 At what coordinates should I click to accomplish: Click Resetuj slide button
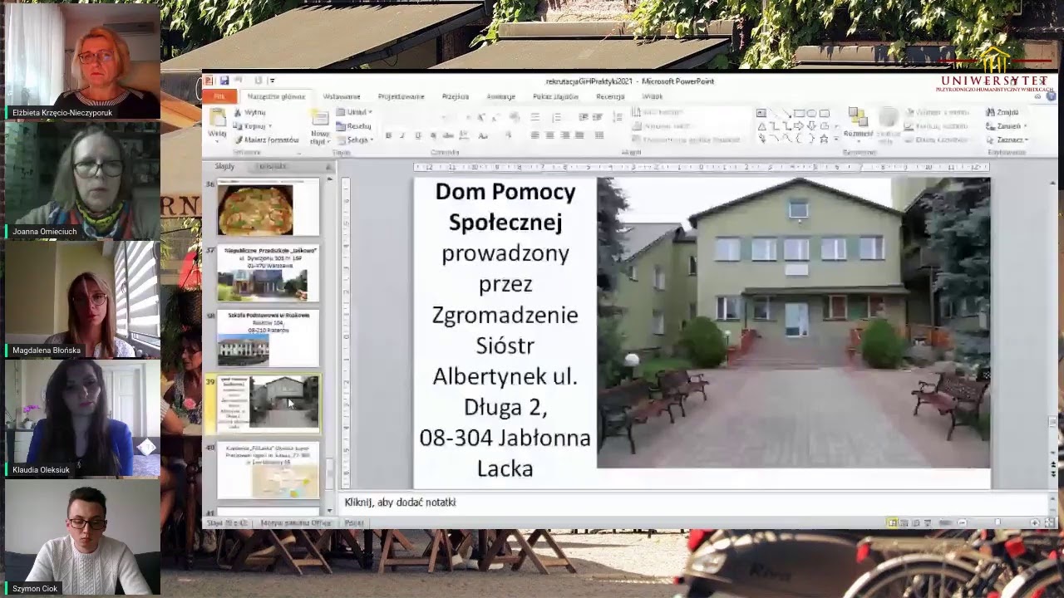point(353,126)
